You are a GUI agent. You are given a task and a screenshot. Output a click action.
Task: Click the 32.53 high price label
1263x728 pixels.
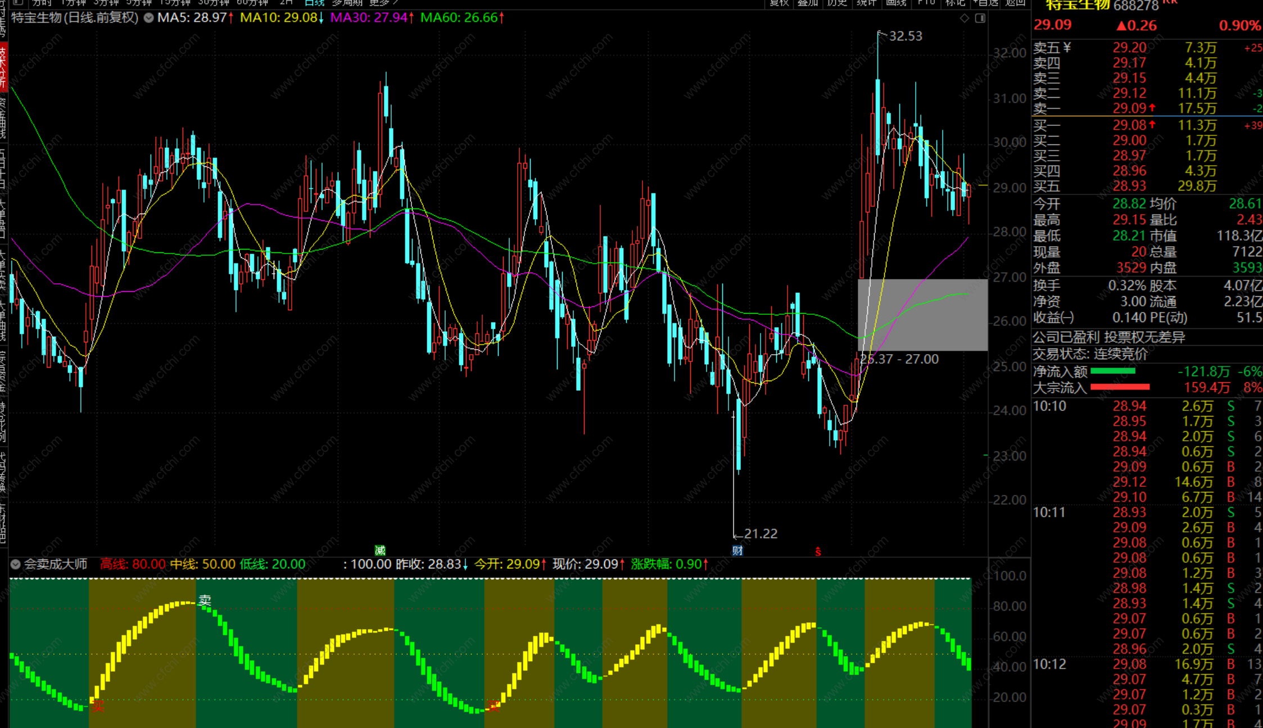[905, 36]
